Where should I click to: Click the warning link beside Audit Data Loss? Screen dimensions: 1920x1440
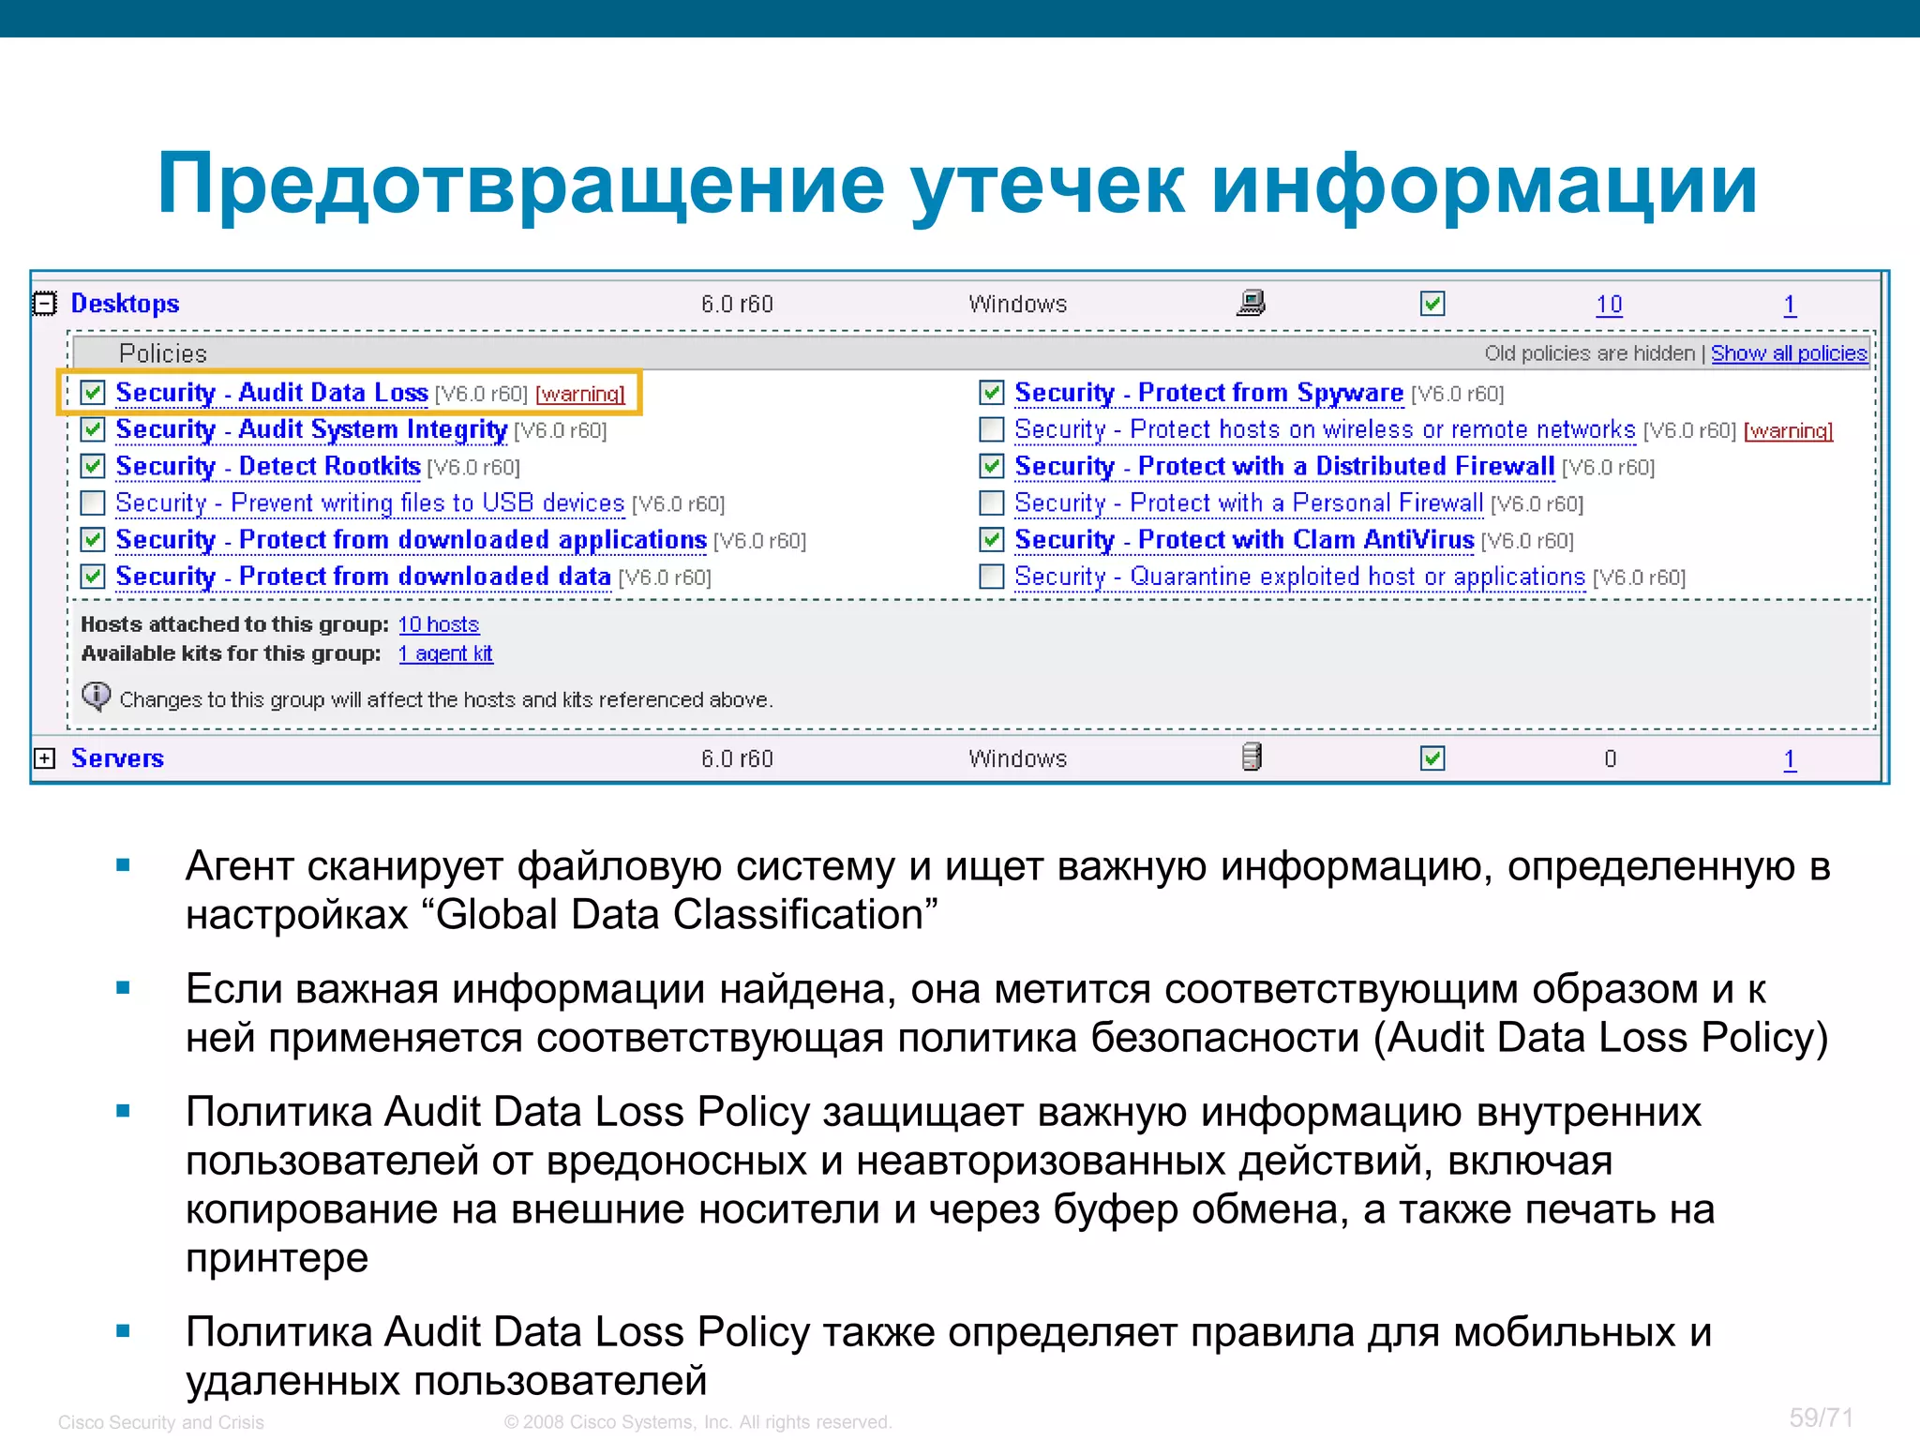point(580,395)
